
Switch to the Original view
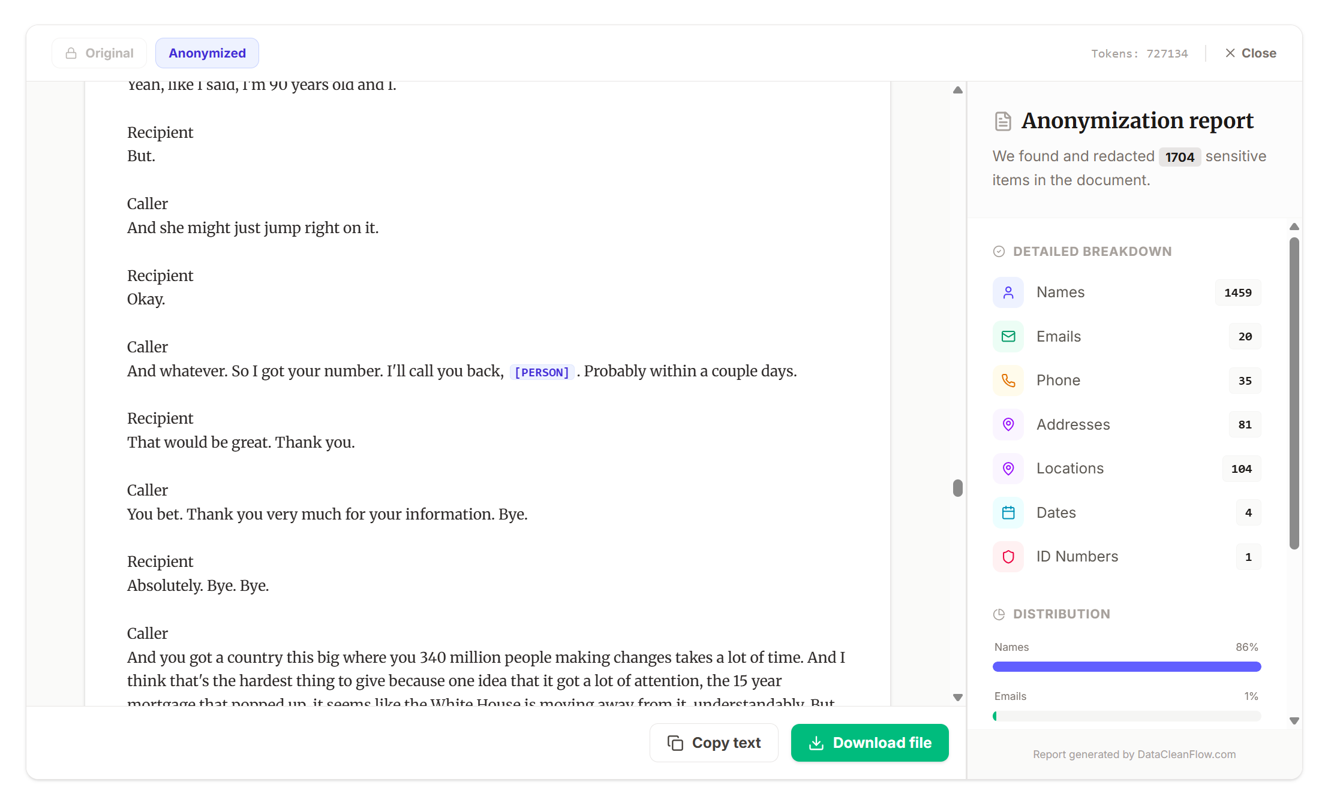(99, 53)
